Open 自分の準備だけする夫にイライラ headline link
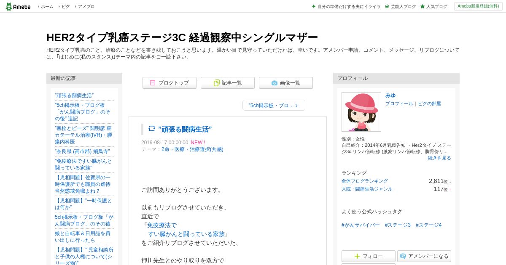The width and height of the screenshot is (506, 265). pos(349,7)
